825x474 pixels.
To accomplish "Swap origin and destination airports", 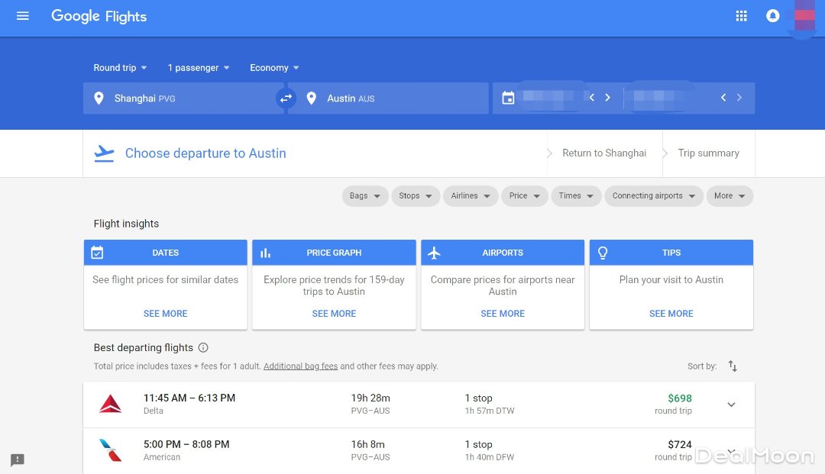I will point(286,98).
